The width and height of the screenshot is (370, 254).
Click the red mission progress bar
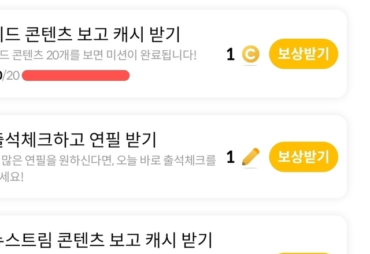(x=75, y=76)
